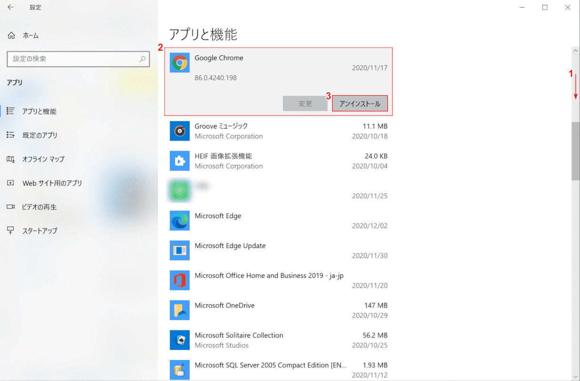Click the 11.1 MB size of Groove

(375, 126)
